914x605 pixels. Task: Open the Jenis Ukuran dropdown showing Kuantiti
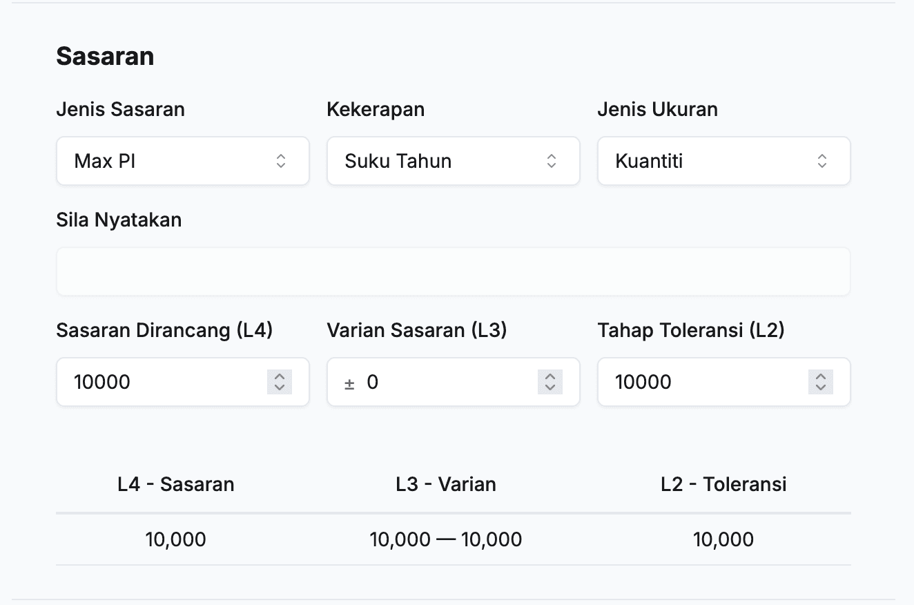[x=723, y=161]
